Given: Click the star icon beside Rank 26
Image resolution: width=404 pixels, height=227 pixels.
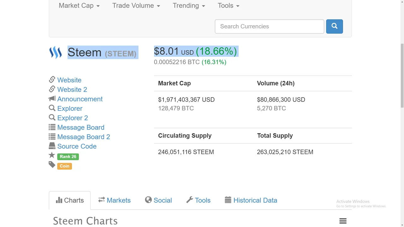Looking at the screenshot, I should 52,155.
